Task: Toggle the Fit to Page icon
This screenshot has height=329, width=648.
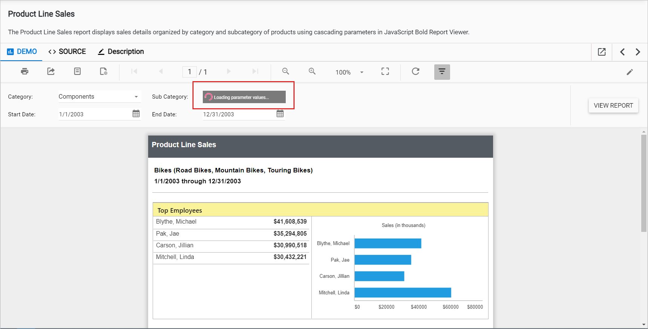Action: [385, 72]
